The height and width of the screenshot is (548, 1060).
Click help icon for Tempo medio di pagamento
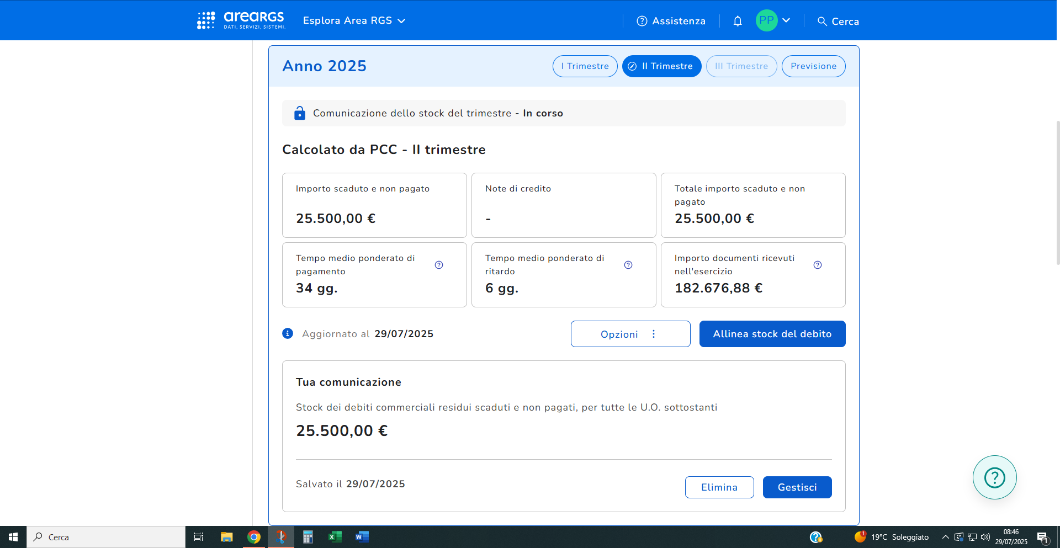pos(439,265)
